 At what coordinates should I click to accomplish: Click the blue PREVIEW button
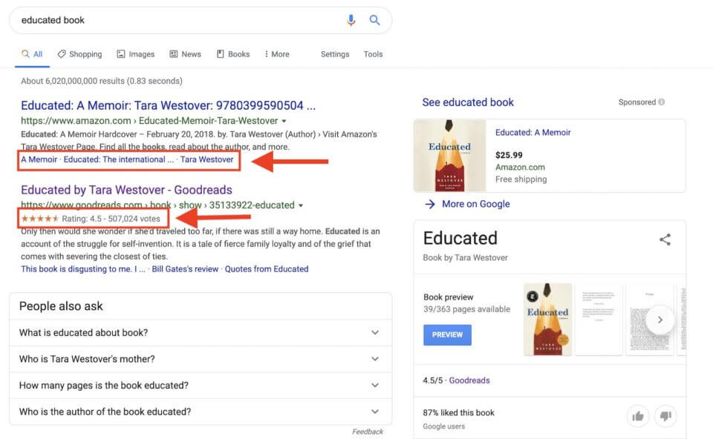point(447,335)
